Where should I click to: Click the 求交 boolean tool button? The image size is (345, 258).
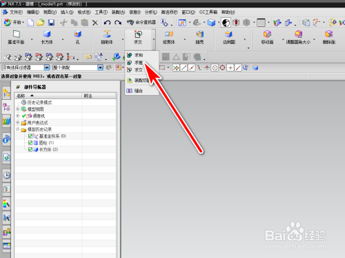(138, 38)
